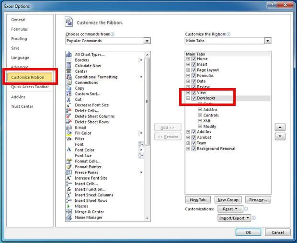Expand the XML group node
297x243 pixels.
pyautogui.click(x=200, y=121)
